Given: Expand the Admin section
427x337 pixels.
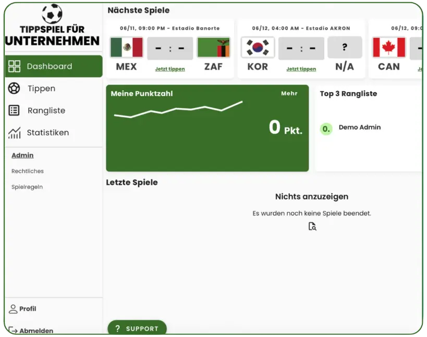Looking at the screenshot, I should coord(22,155).
